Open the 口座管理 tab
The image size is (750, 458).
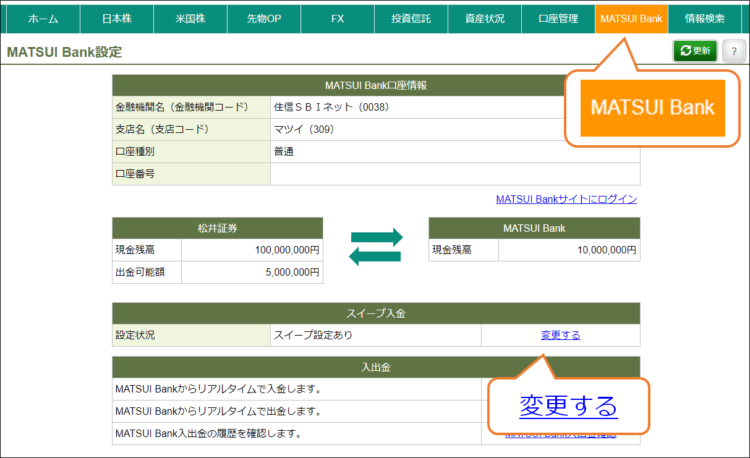tap(558, 19)
